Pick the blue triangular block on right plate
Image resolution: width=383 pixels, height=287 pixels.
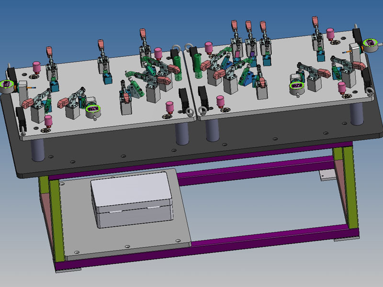pos(247,78)
